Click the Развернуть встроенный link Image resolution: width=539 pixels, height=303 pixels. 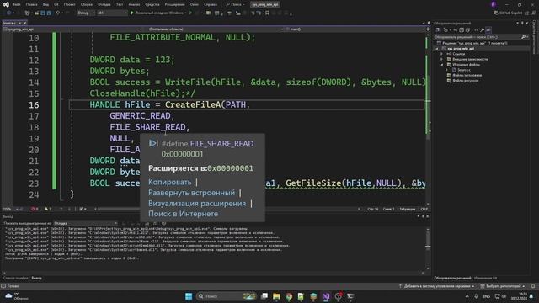[191, 193]
